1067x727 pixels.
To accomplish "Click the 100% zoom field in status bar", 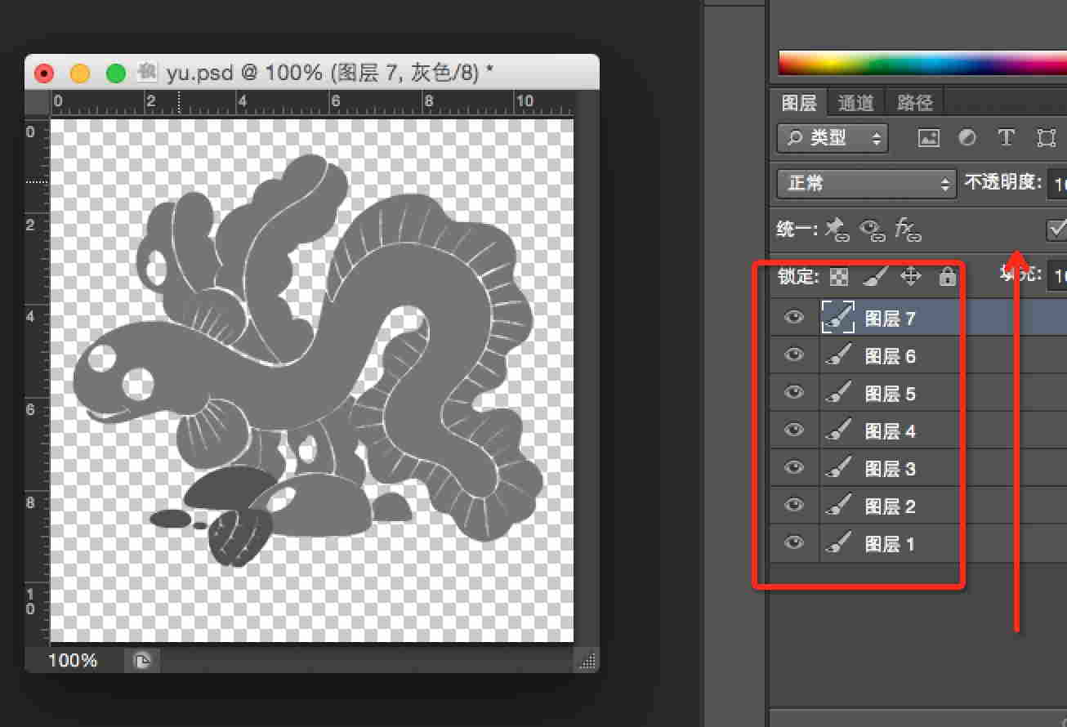I will coord(73,660).
